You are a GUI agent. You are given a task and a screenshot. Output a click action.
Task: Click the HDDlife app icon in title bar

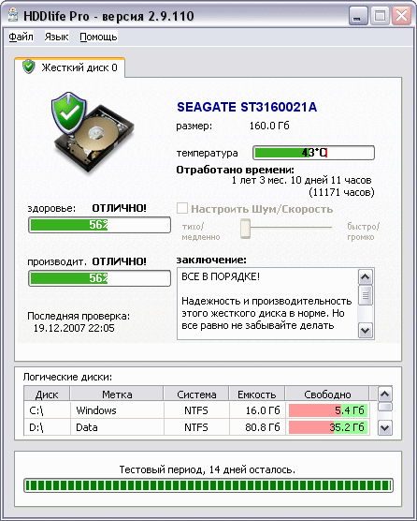[x=12, y=15]
